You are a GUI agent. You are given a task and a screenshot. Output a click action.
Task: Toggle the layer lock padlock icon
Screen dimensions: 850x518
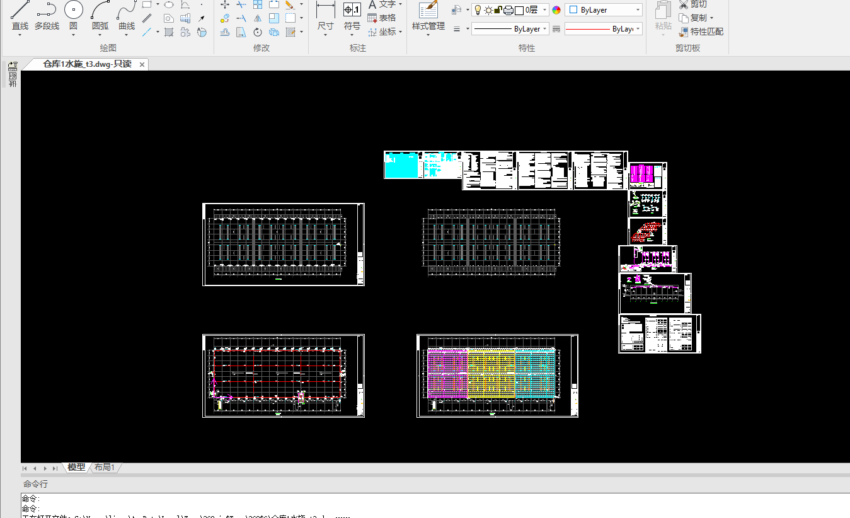[x=498, y=10]
